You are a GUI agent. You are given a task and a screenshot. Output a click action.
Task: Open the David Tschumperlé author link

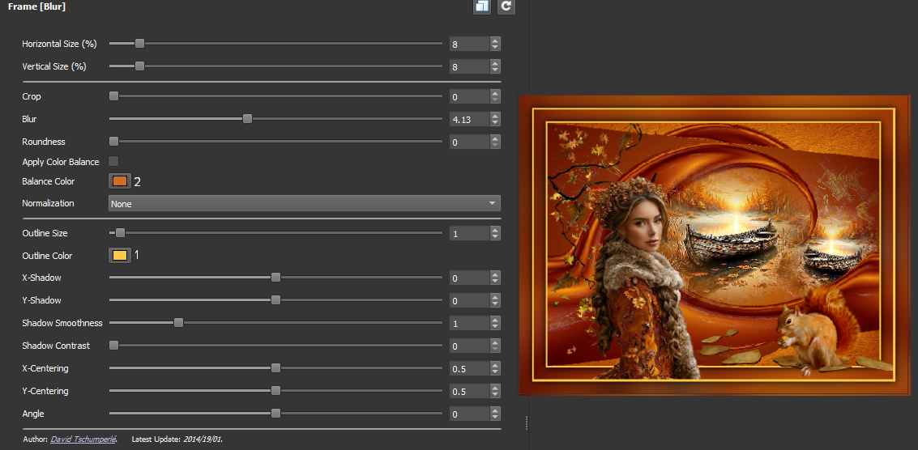[83, 439]
